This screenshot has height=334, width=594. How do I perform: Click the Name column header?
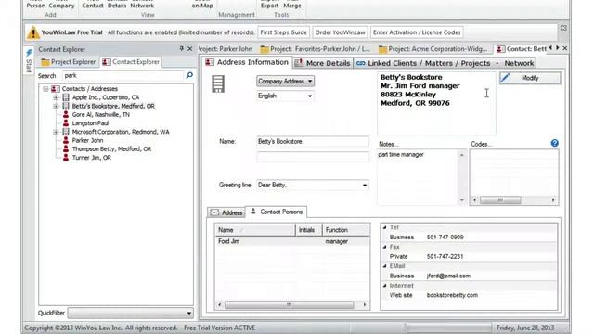pos(255,230)
